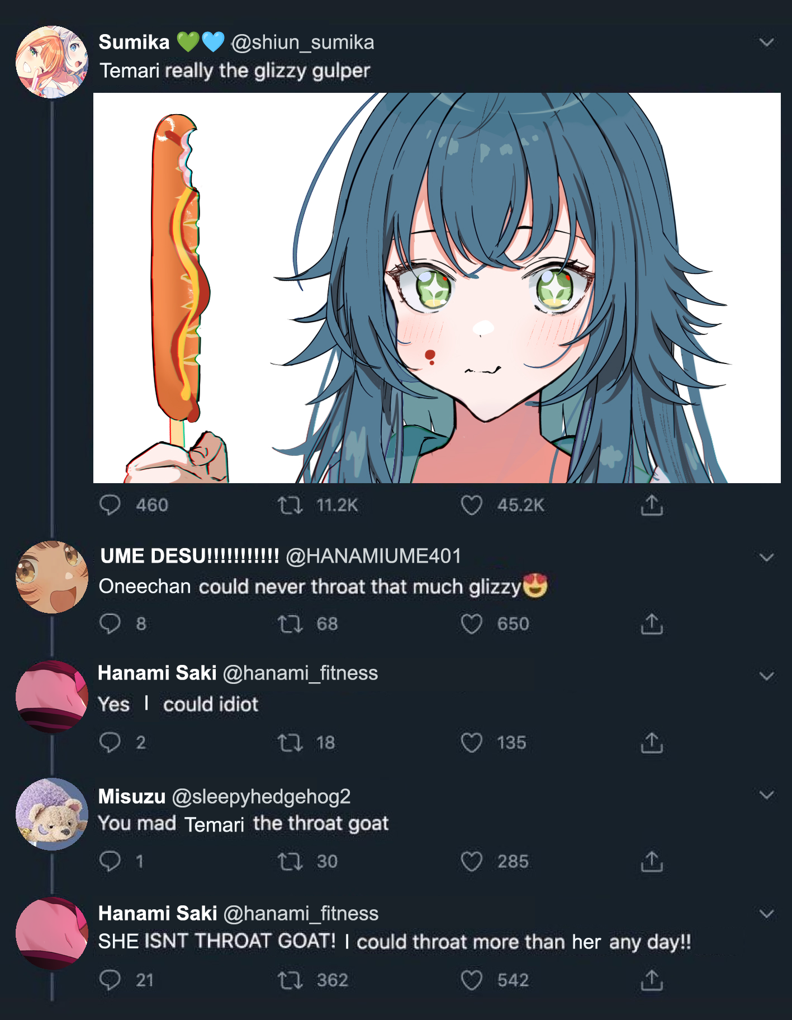Image resolution: width=792 pixels, height=1020 pixels.
Task: Visit the @HANAMIUME401 profile handle
Action: click(373, 556)
